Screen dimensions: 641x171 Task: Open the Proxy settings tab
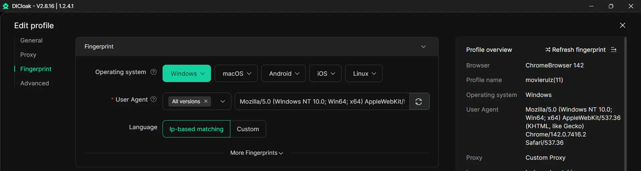(28, 55)
